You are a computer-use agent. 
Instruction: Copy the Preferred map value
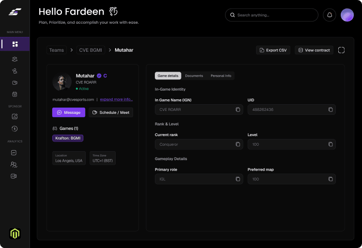[x=331, y=179]
